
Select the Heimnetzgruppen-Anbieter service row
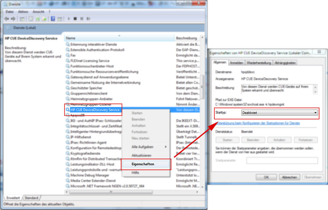[132, 99]
